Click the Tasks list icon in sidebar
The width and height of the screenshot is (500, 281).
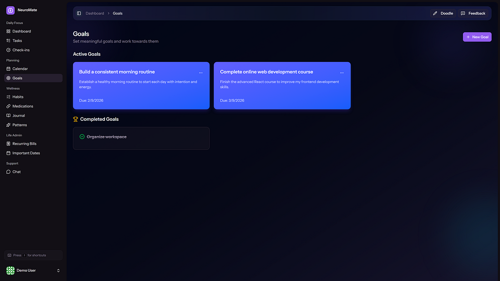coord(8,41)
